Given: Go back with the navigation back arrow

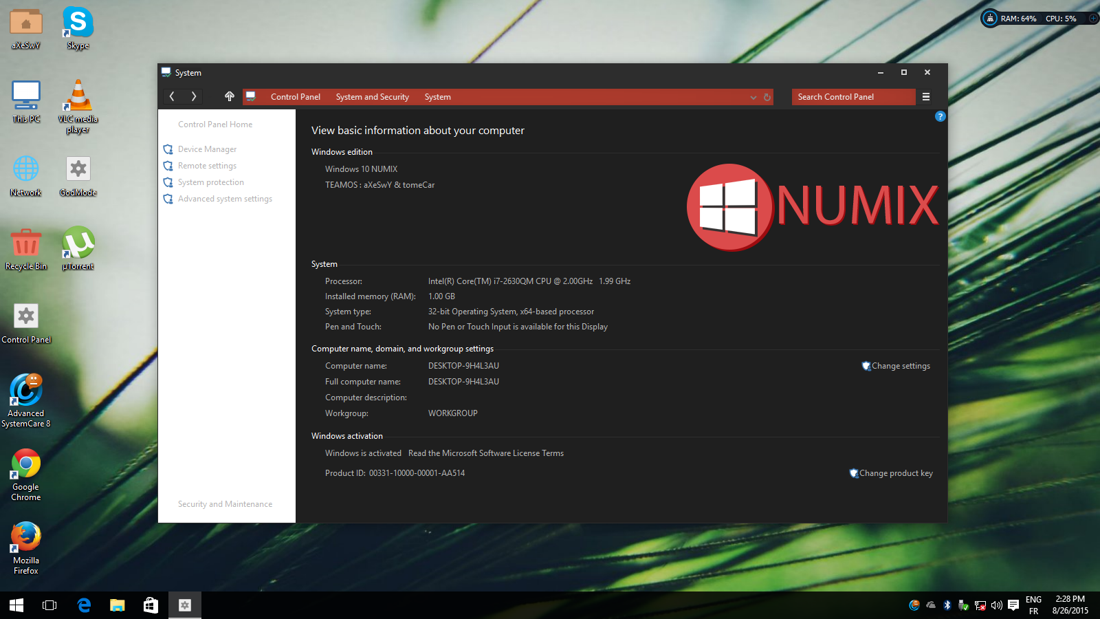Looking at the screenshot, I should (x=172, y=97).
